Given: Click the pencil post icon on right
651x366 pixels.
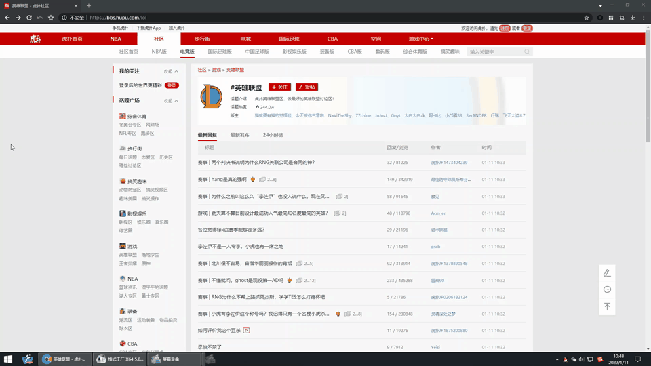Looking at the screenshot, I should [607, 272].
